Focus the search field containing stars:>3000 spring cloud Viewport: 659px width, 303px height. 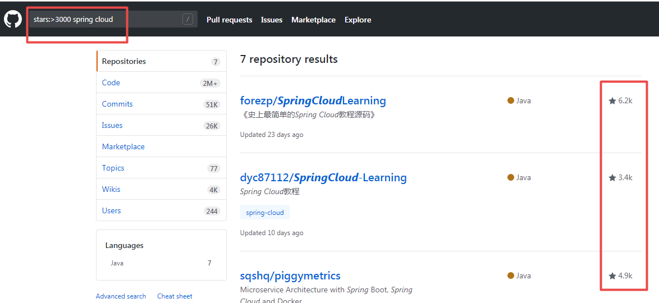tap(113, 19)
